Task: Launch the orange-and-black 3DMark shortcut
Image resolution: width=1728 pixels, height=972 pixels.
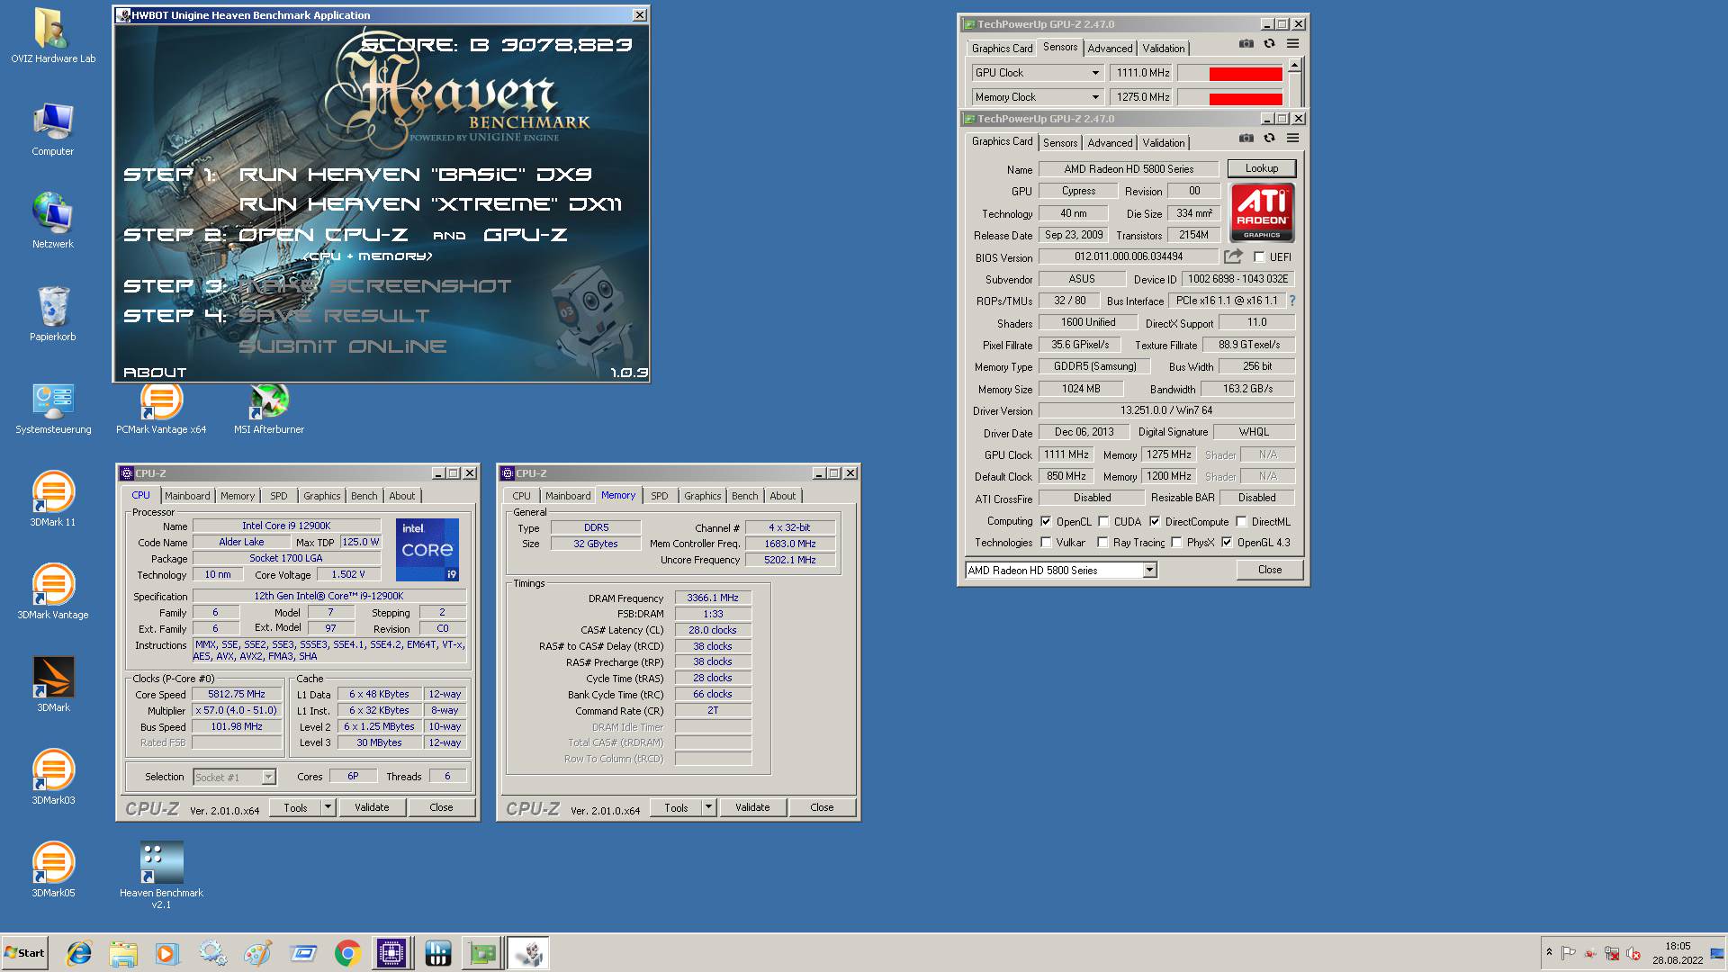Action: coord(52,685)
